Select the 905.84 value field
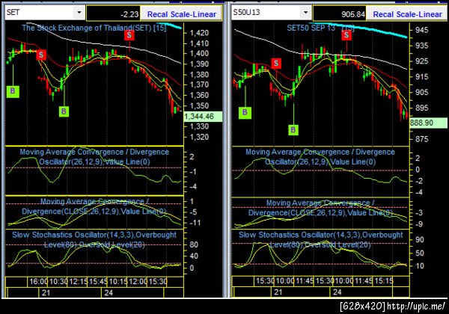The width and height of the screenshot is (449, 314). click(340, 13)
